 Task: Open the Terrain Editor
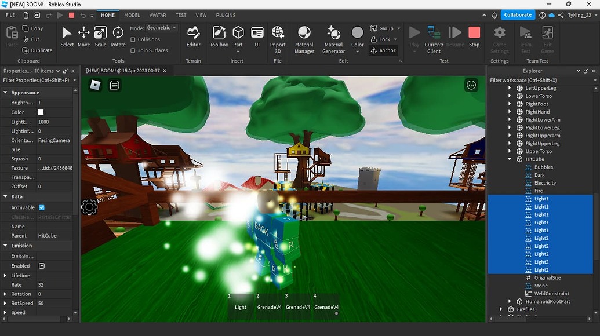point(193,36)
